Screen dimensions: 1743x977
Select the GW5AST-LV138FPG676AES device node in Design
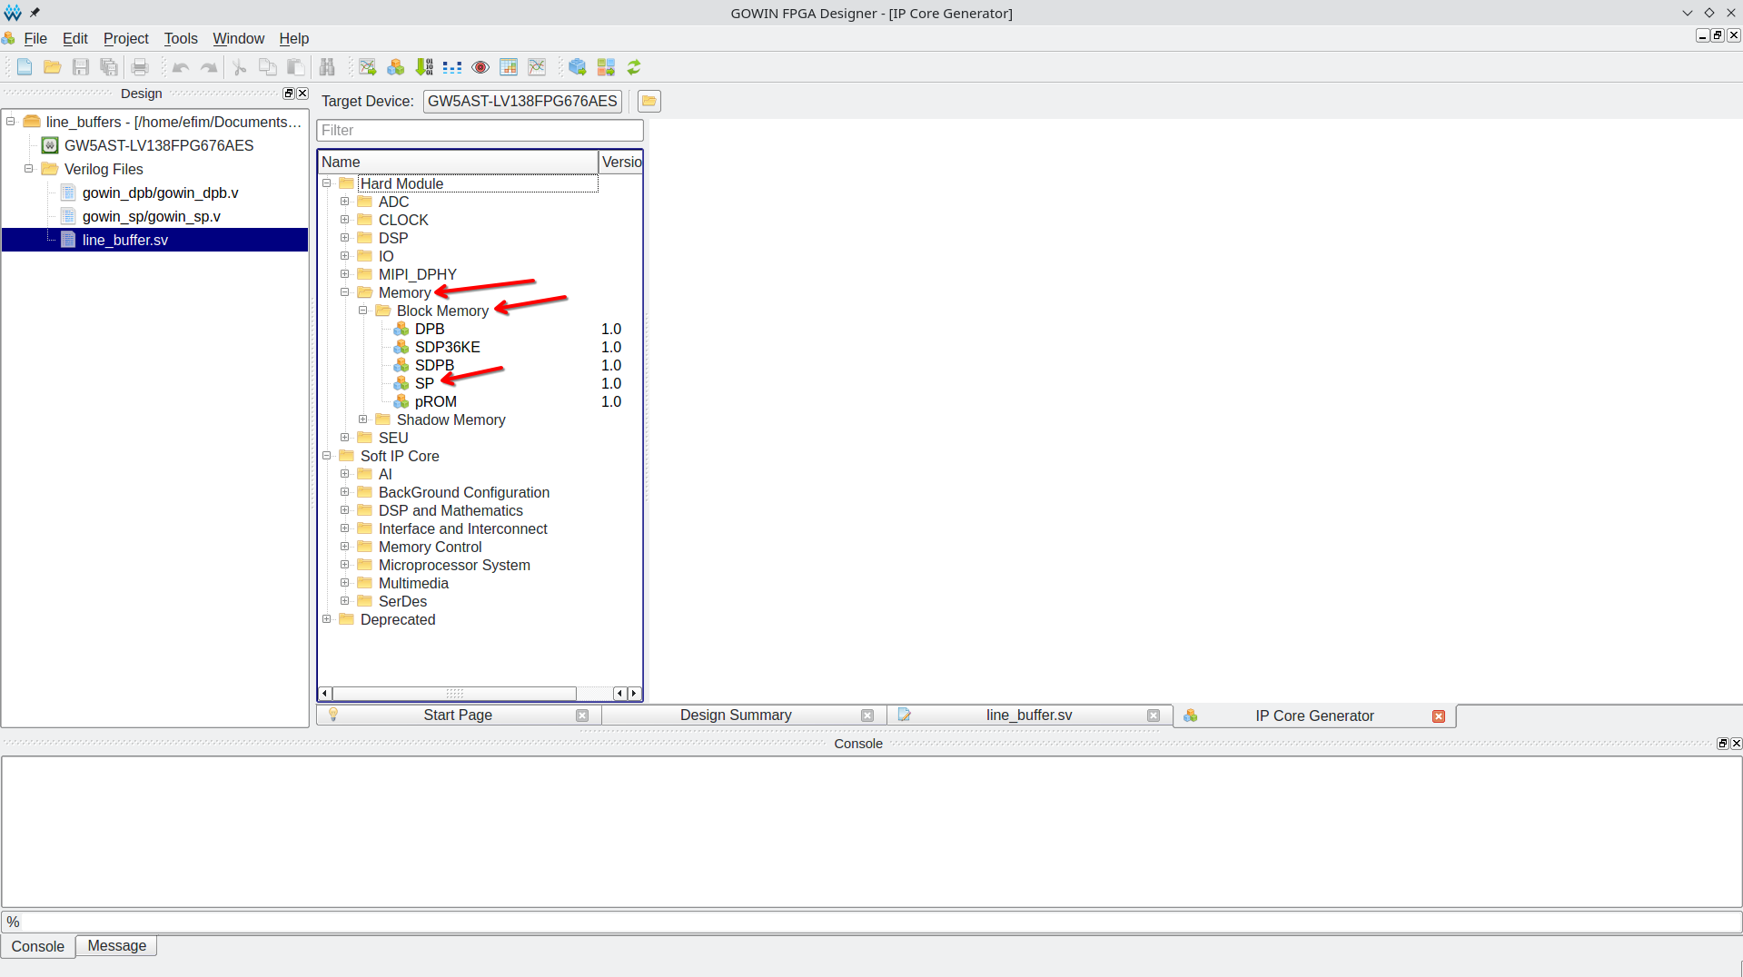point(158,145)
